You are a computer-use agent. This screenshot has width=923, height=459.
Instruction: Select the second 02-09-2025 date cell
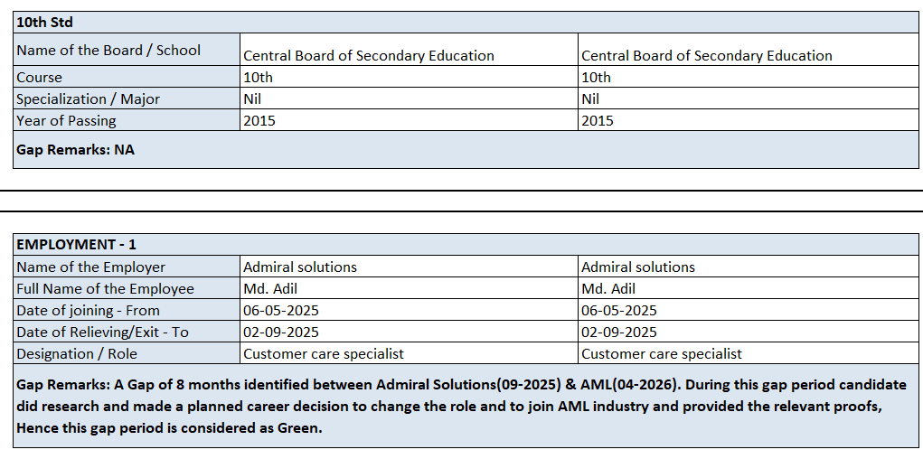(x=749, y=332)
